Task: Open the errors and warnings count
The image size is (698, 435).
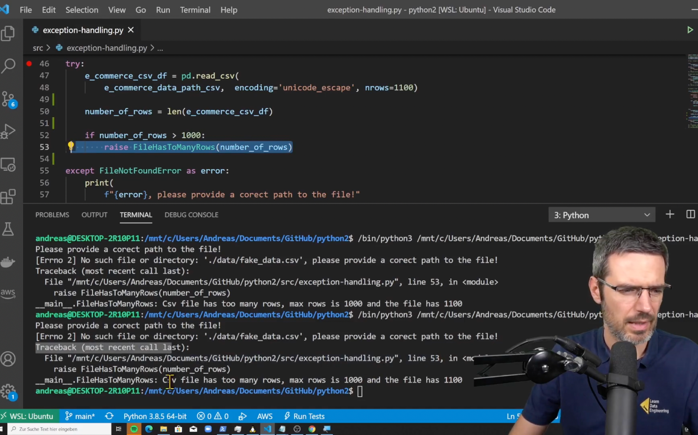Action: coord(213,416)
